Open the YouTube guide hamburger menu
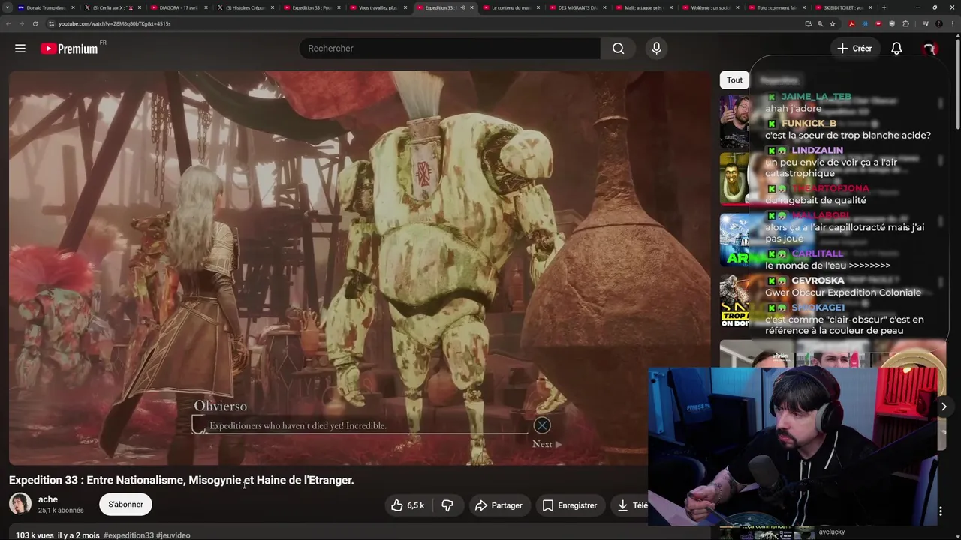961x540 pixels. coord(20,49)
